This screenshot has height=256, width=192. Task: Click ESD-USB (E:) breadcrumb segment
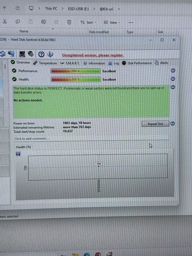point(78,9)
